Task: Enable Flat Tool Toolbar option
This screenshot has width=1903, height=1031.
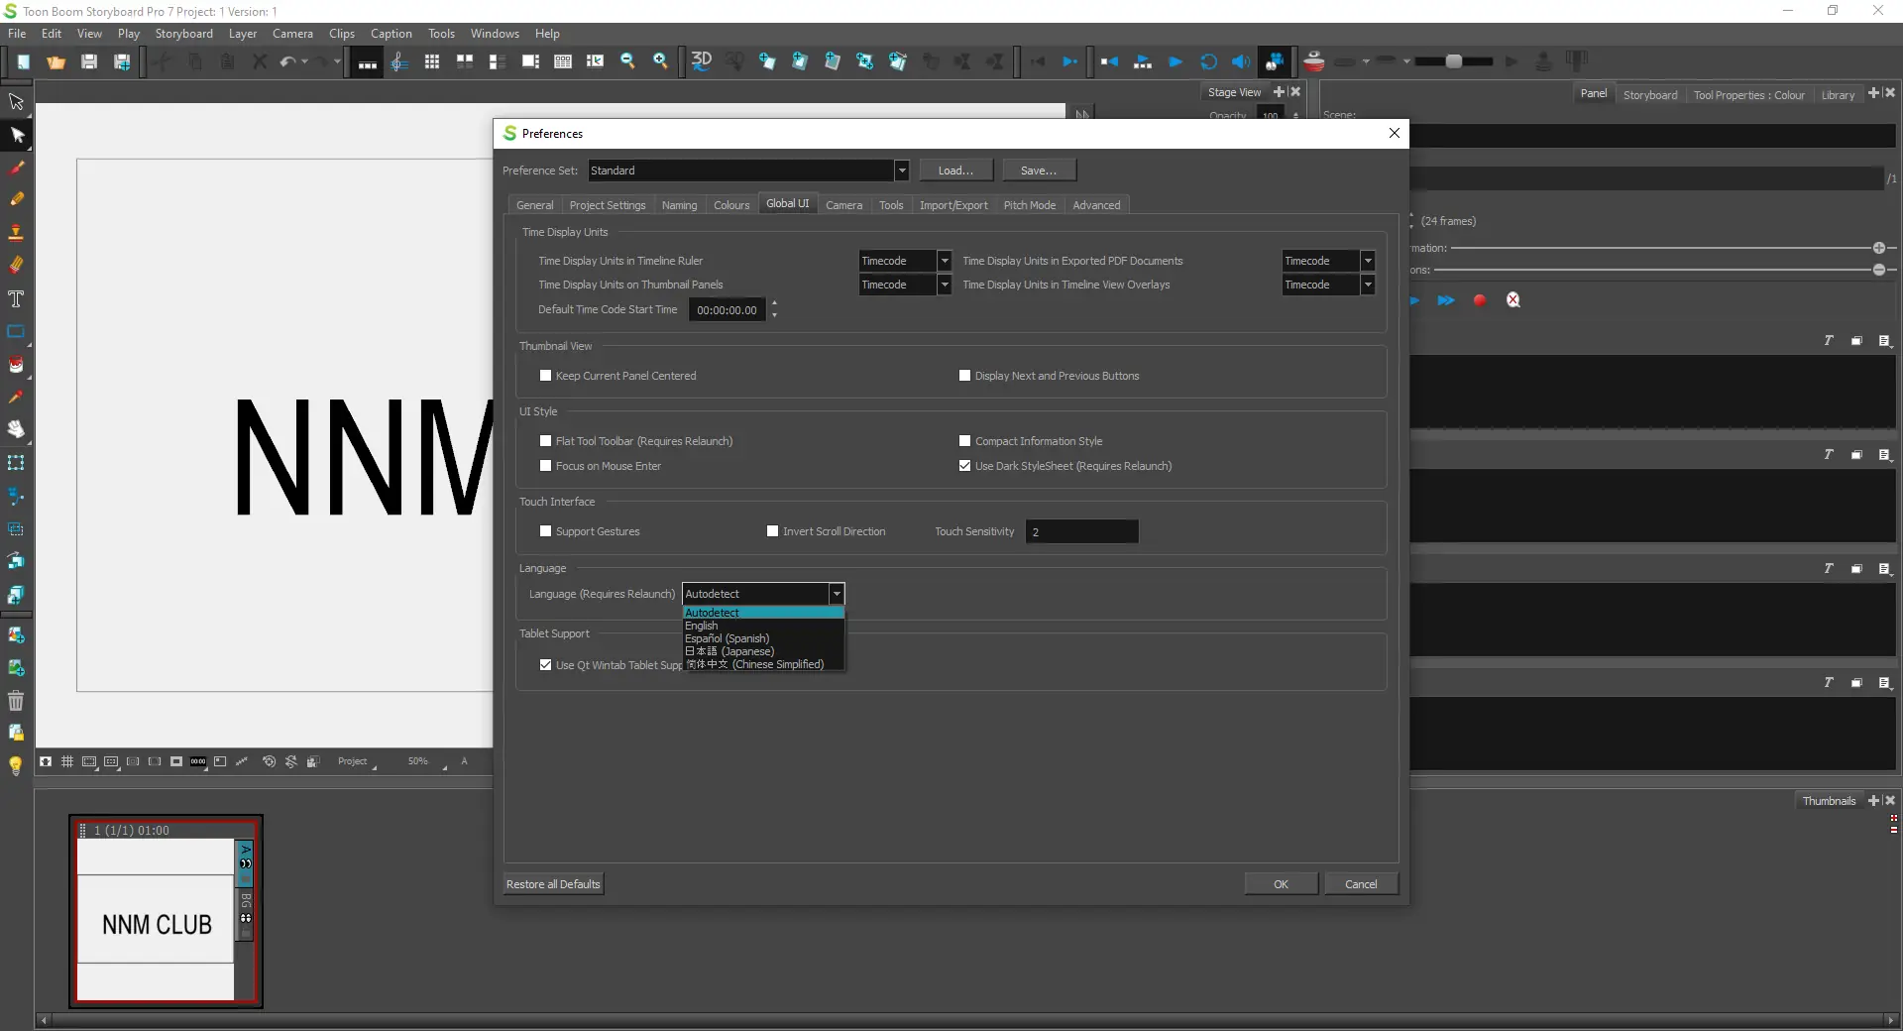Action: [545, 441]
